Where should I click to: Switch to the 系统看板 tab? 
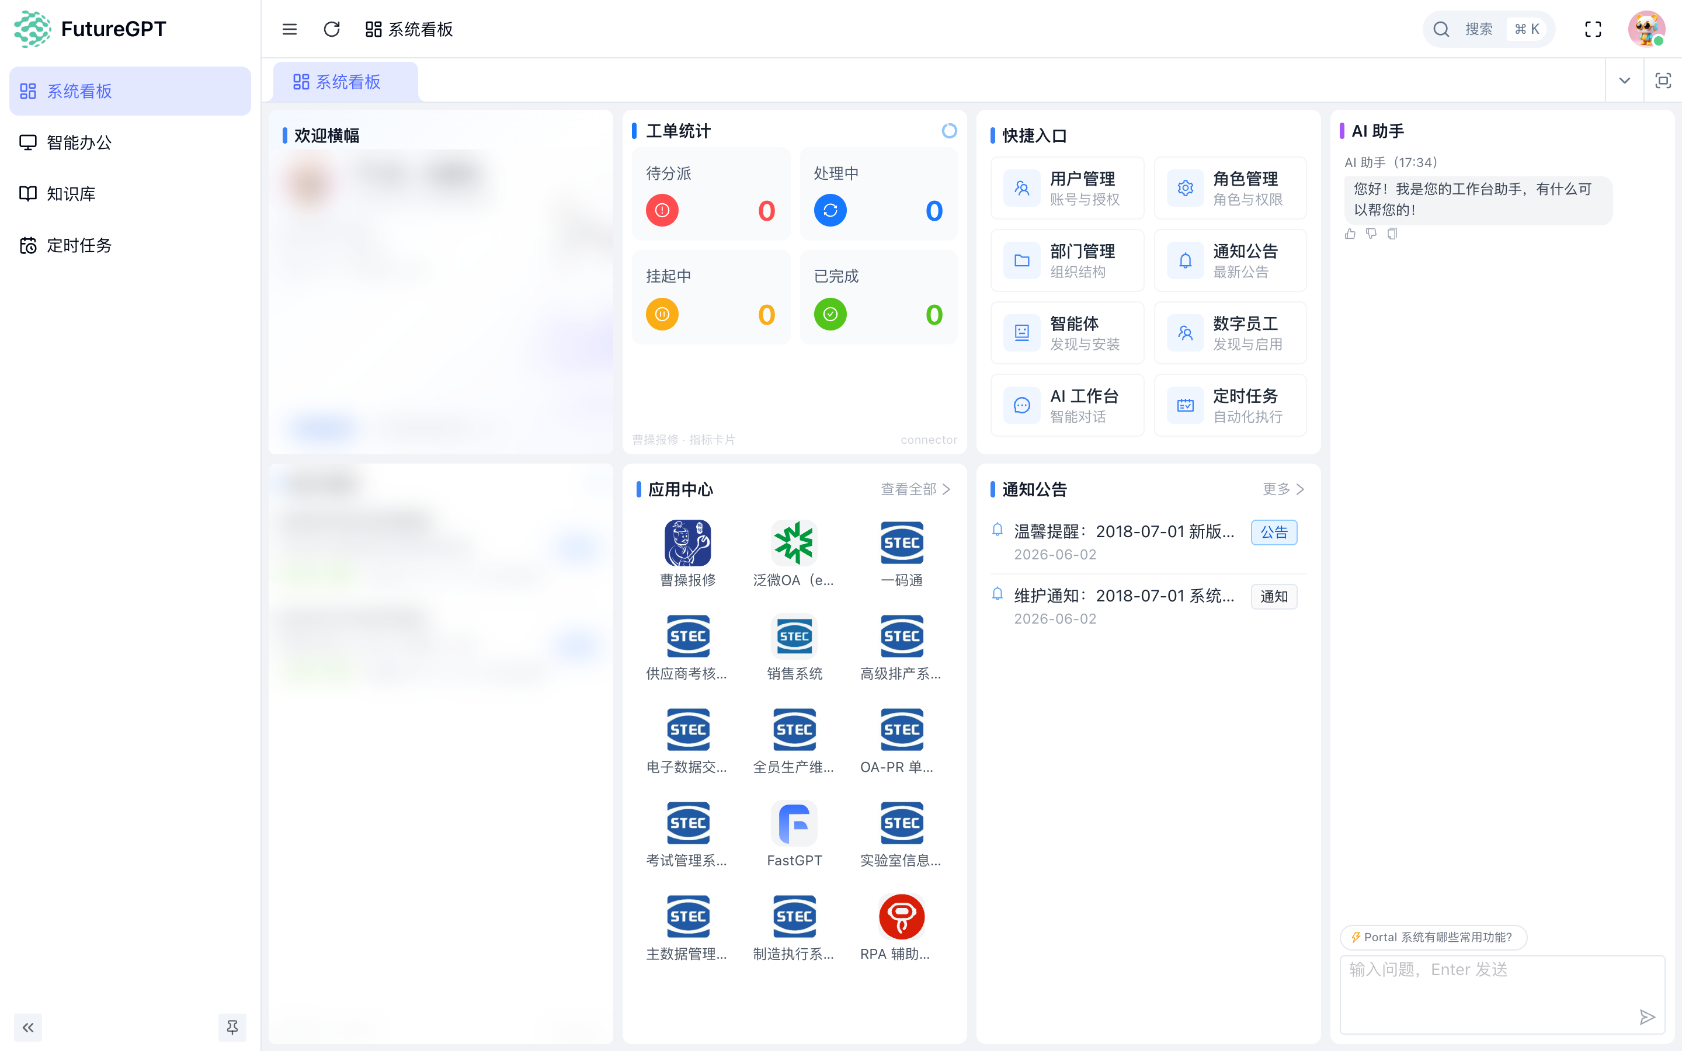[x=345, y=82]
